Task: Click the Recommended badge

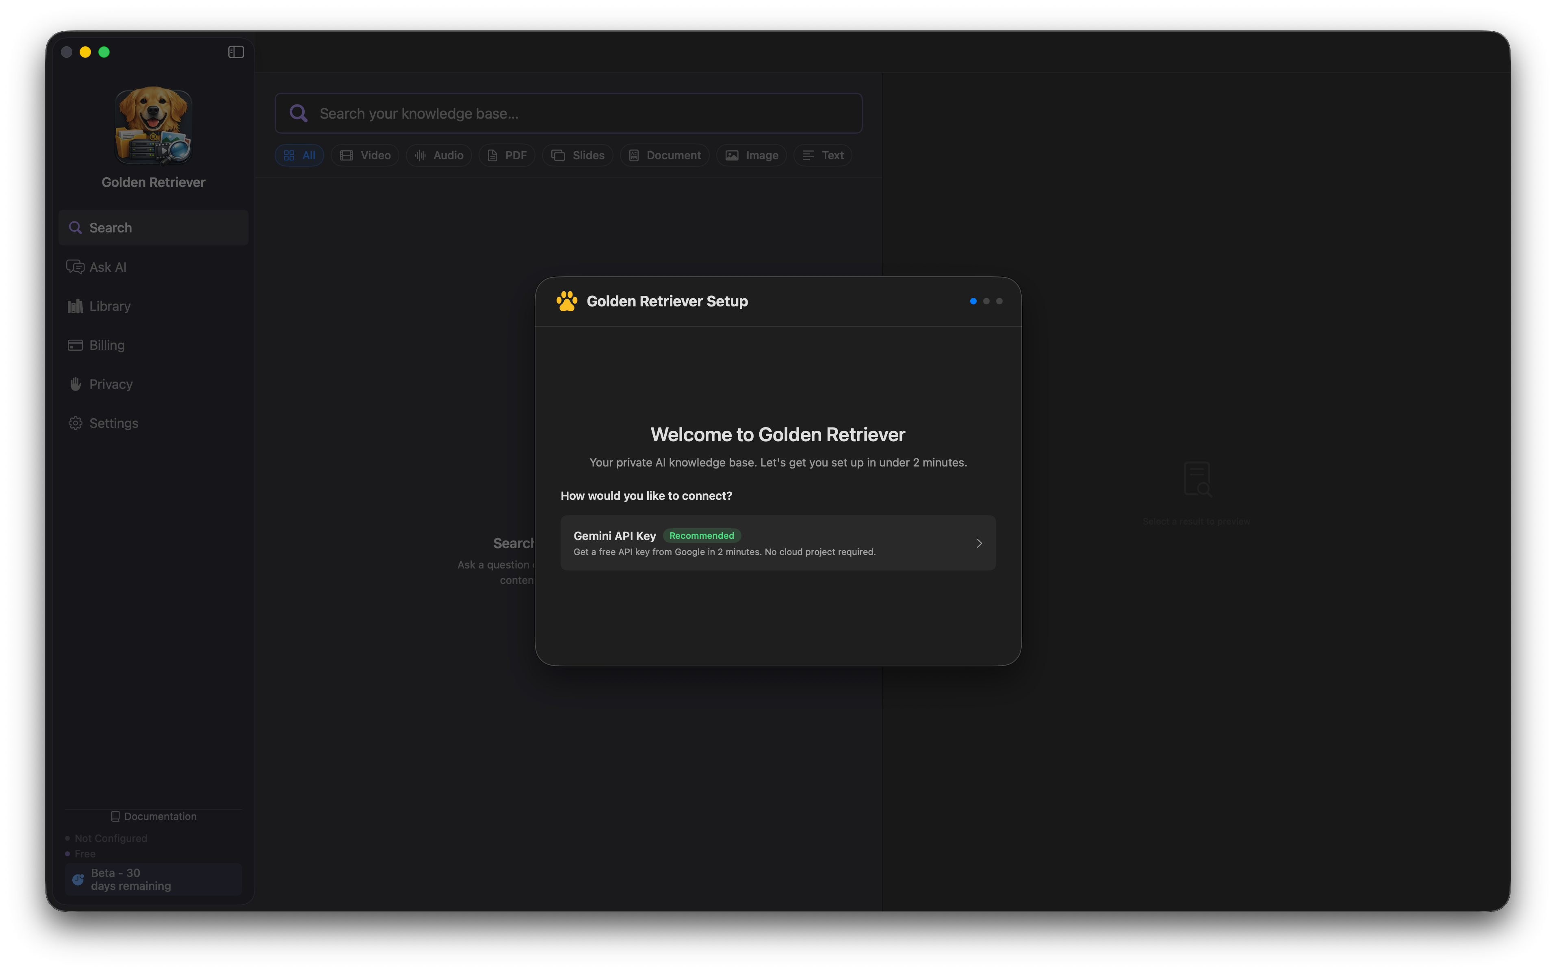Action: tap(701, 536)
